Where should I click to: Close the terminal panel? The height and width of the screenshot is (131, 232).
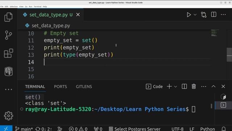point(223,87)
